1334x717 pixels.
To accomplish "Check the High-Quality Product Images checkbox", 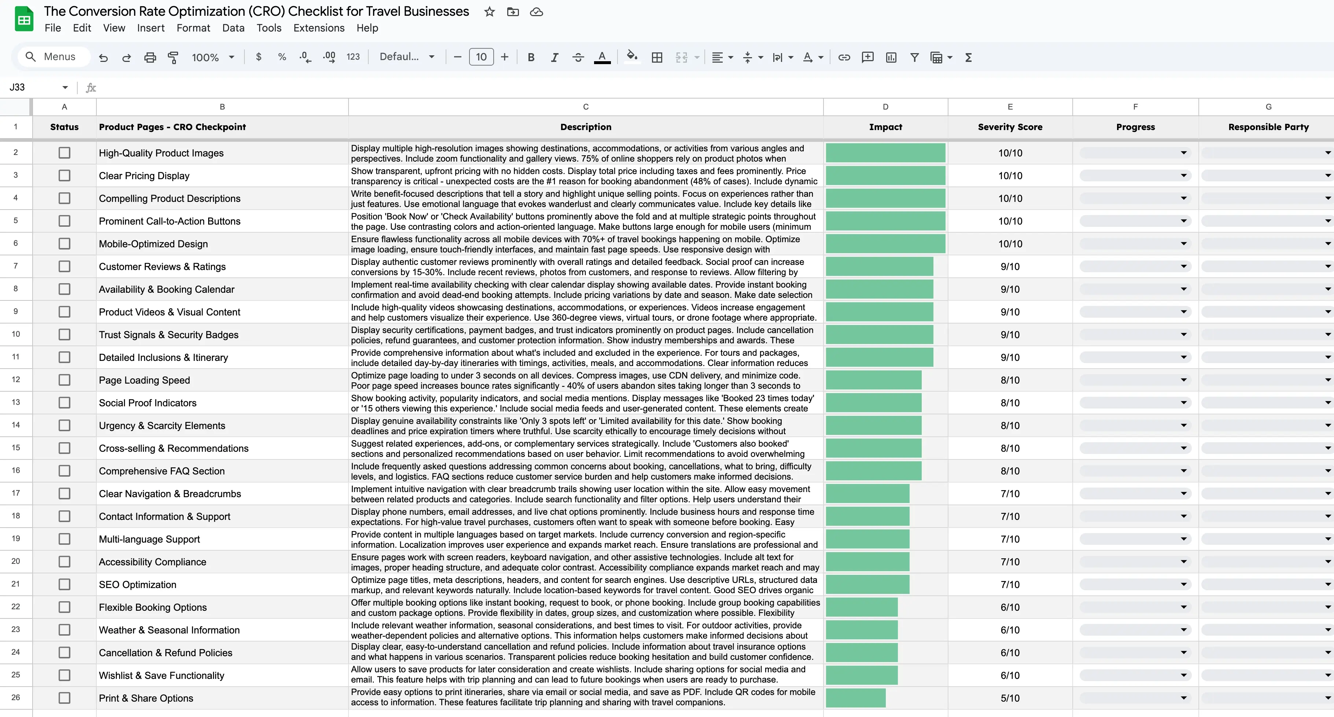I will 64,153.
